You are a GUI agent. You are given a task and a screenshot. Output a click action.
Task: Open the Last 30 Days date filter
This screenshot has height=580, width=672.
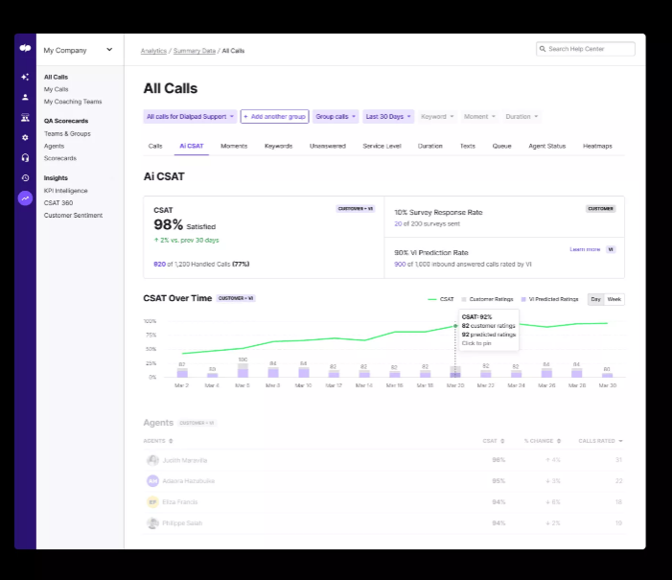click(388, 117)
